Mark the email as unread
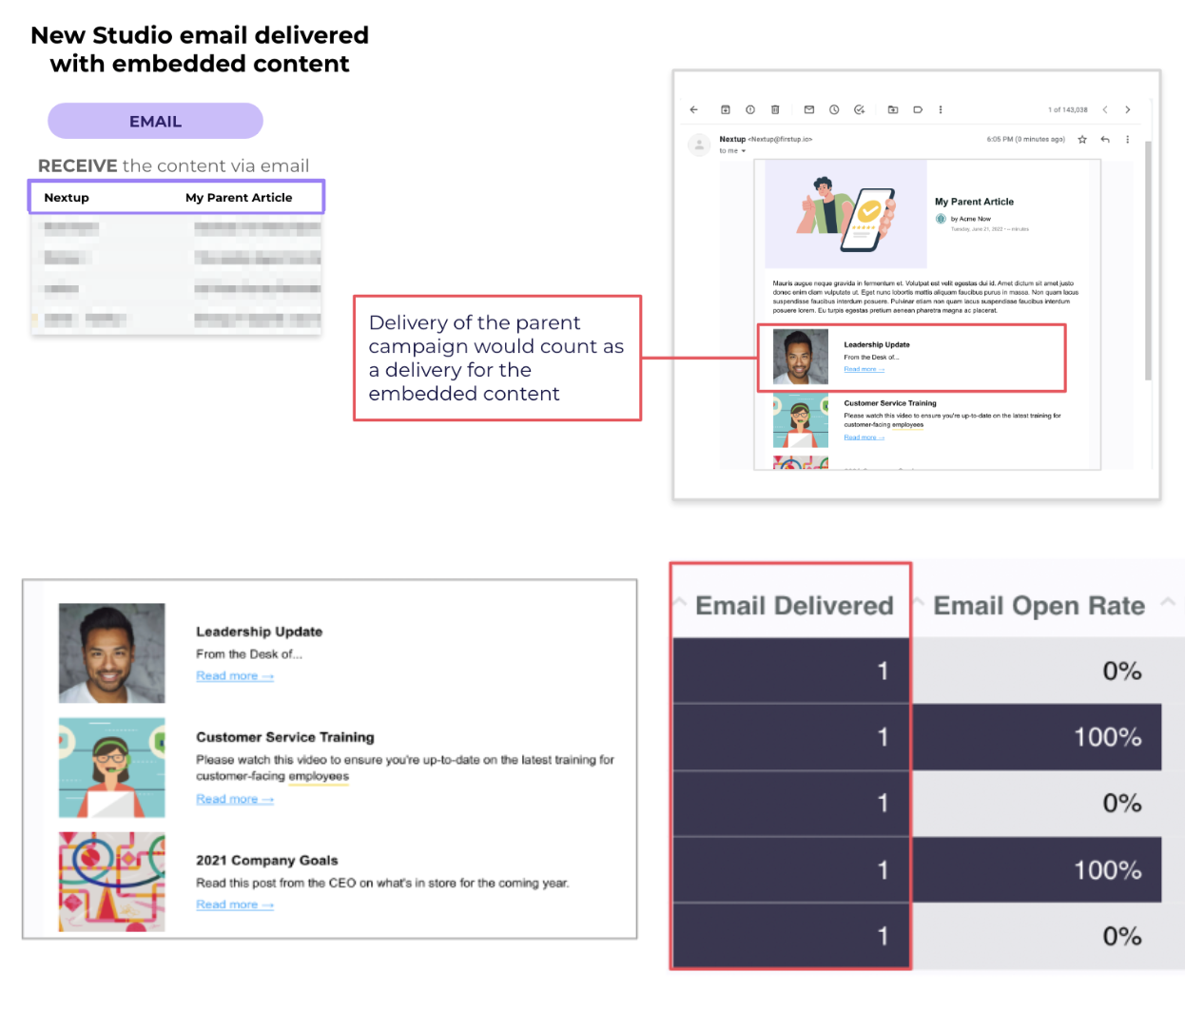 (x=809, y=108)
